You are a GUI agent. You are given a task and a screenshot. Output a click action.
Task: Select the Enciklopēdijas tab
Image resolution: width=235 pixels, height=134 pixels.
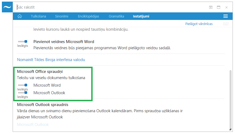coord(88,16)
